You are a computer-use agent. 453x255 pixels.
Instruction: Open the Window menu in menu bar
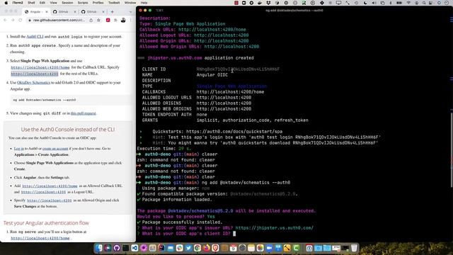[x=130, y=3]
